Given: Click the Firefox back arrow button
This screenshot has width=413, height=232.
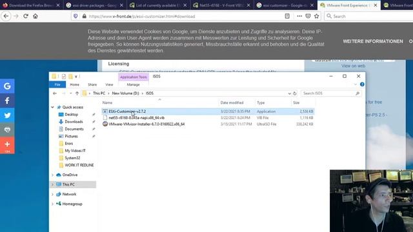Looking at the screenshot, I should 6,16.
